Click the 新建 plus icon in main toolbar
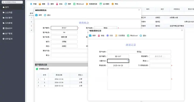 tap(31, 4)
